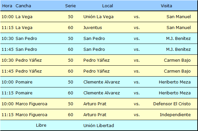This screenshot has height=131, width=198.
Task: Click Independiente in the Visita column
Action: click(x=175, y=115)
